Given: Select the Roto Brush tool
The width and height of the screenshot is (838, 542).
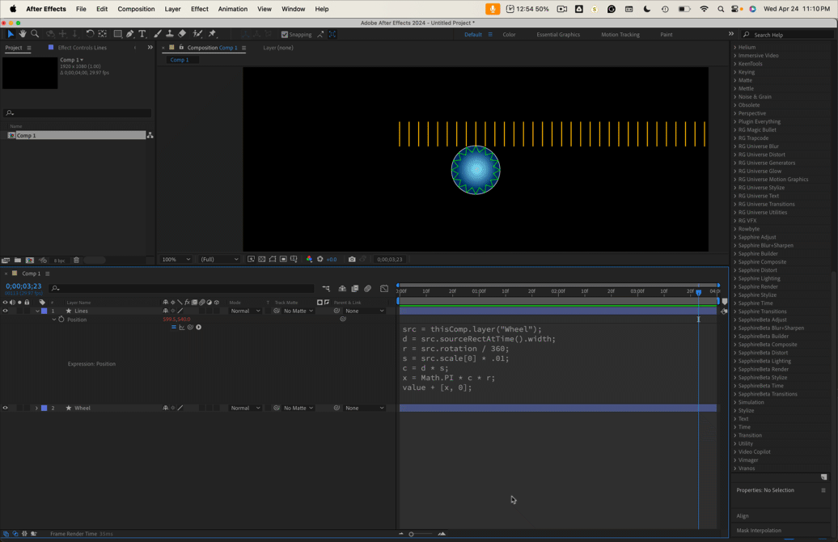Looking at the screenshot, I should tap(197, 34).
